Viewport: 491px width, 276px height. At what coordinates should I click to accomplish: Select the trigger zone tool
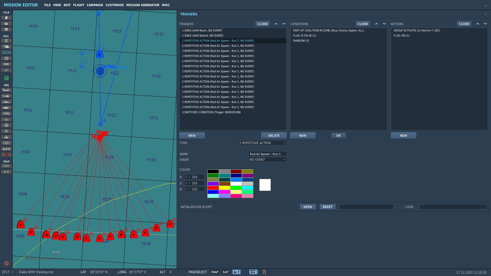tap(6, 125)
